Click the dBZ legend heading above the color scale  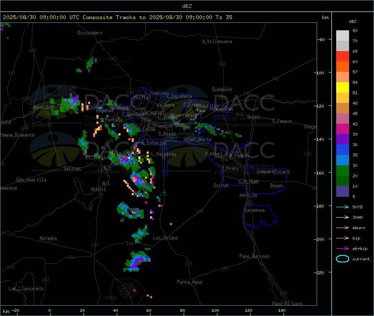(x=352, y=22)
